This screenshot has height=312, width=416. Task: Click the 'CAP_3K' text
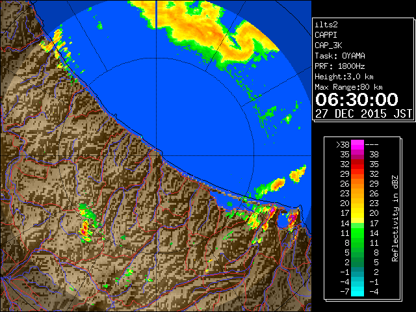pos(328,45)
